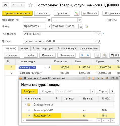Switch to the Услуги tab

point(25,48)
